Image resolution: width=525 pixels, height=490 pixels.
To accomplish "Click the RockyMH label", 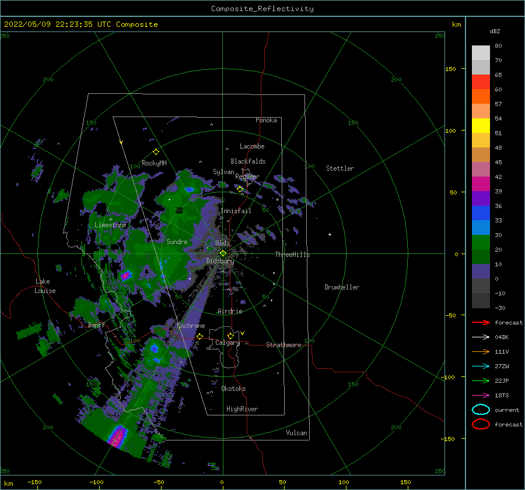I will click(154, 163).
